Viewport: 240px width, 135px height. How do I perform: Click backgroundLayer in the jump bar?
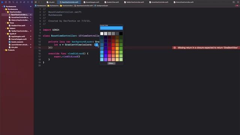(x=101, y=6)
